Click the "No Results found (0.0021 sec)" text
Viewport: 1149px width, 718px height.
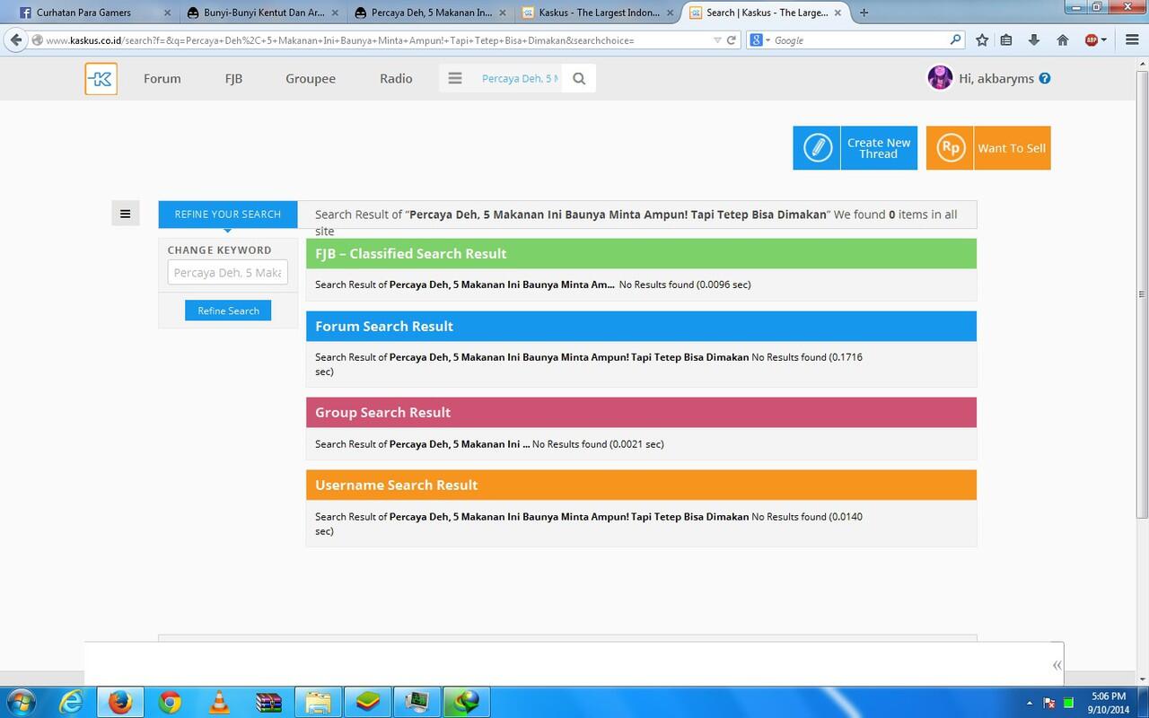[598, 444]
